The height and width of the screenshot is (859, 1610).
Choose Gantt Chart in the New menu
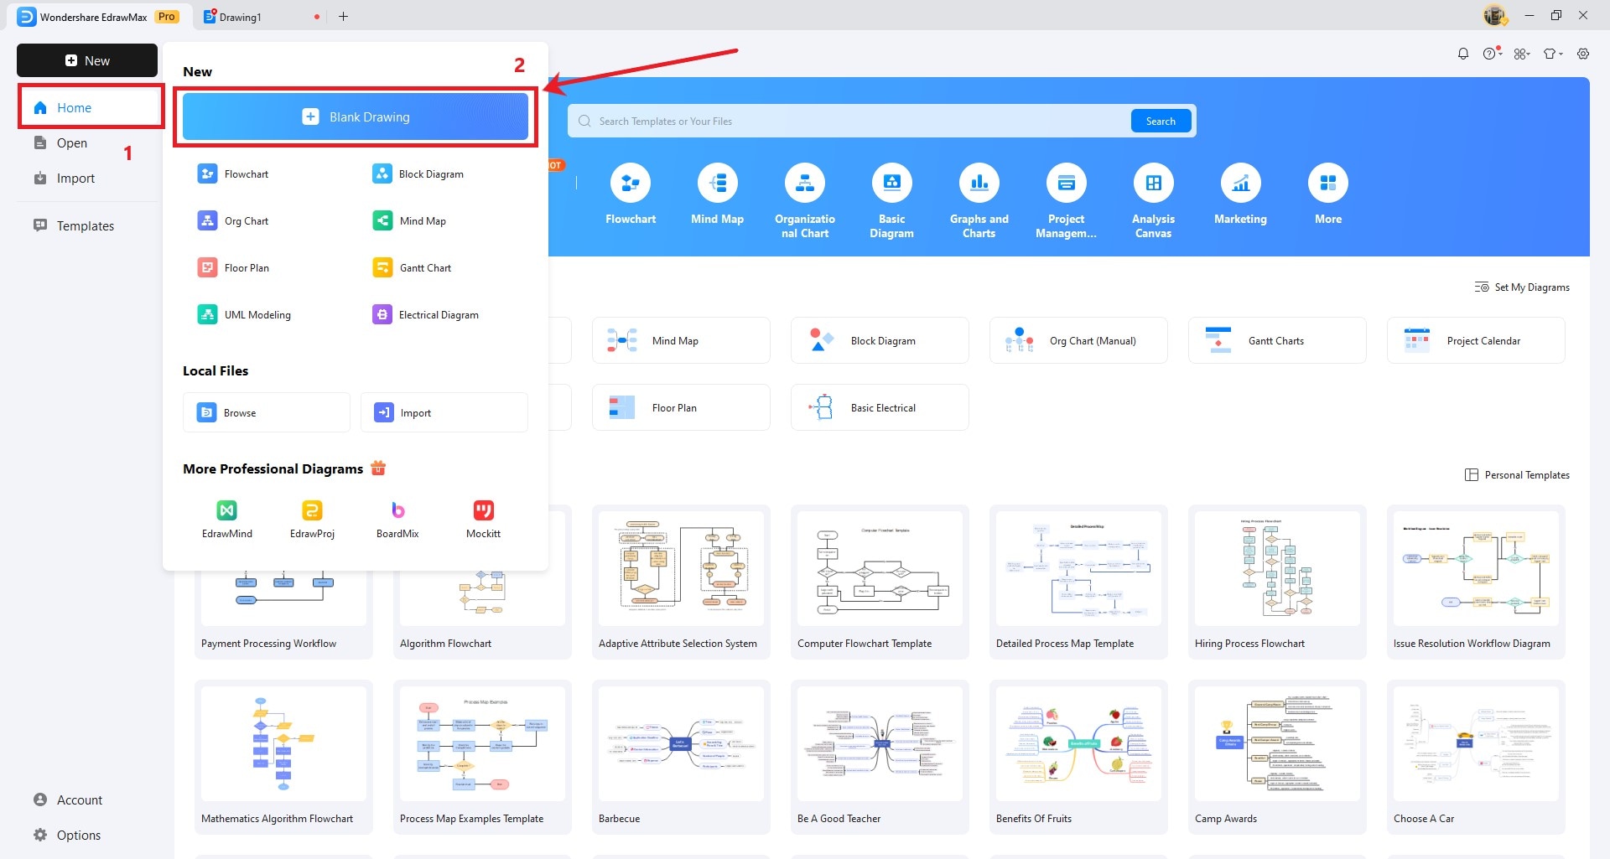(x=412, y=267)
